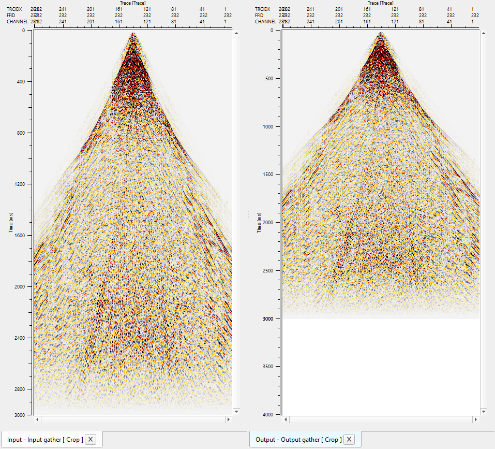Click the Time [ms] axis label in Output panel
The height and width of the screenshot is (449, 495).
pos(259,223)
